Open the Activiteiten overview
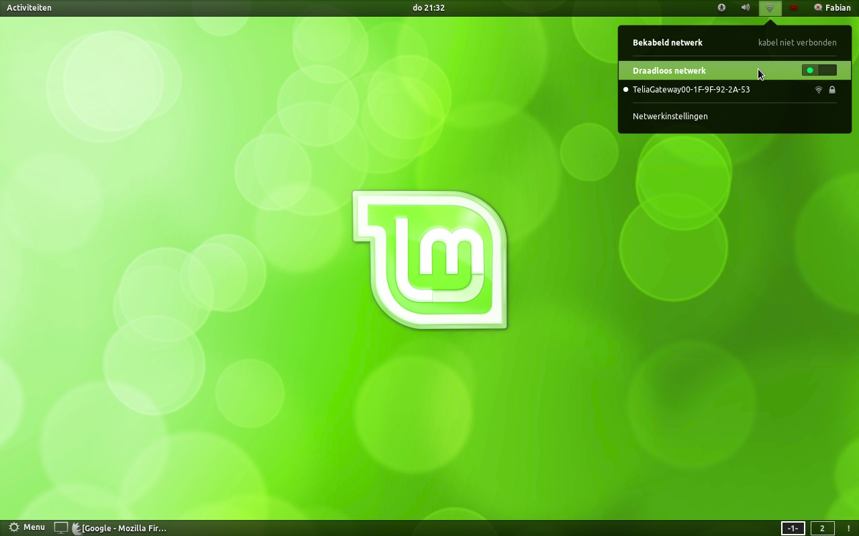This screenshot has width=859, height=536. 29,8
